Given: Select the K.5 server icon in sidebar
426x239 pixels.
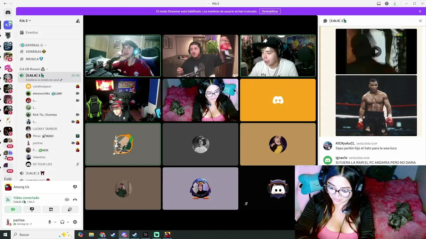Looking at the screenshot, I should (x=8, y=25).
